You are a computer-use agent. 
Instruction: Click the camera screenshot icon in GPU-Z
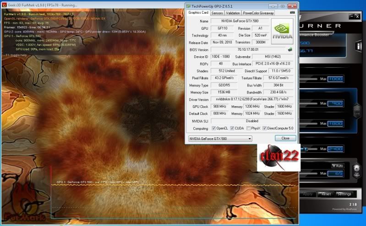click(x=292, y=13)
